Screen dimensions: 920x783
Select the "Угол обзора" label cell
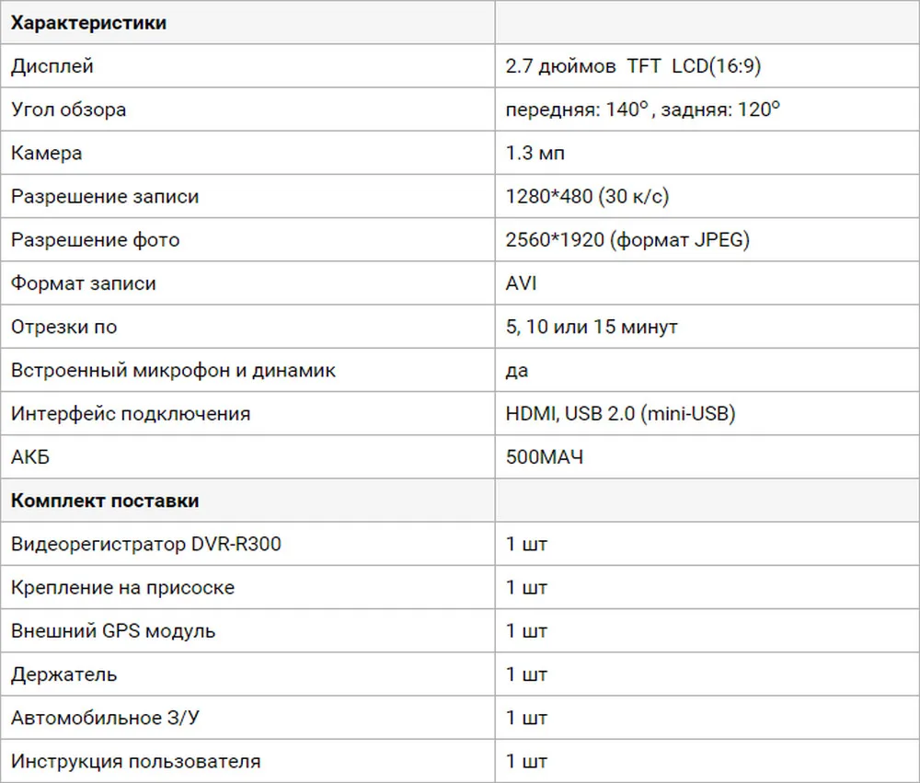[69, 109]
